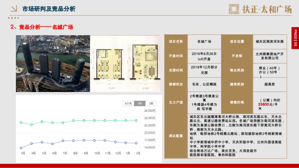Click the 建筑类别 header cell
The image size is (299, 168).
[237, 84]
